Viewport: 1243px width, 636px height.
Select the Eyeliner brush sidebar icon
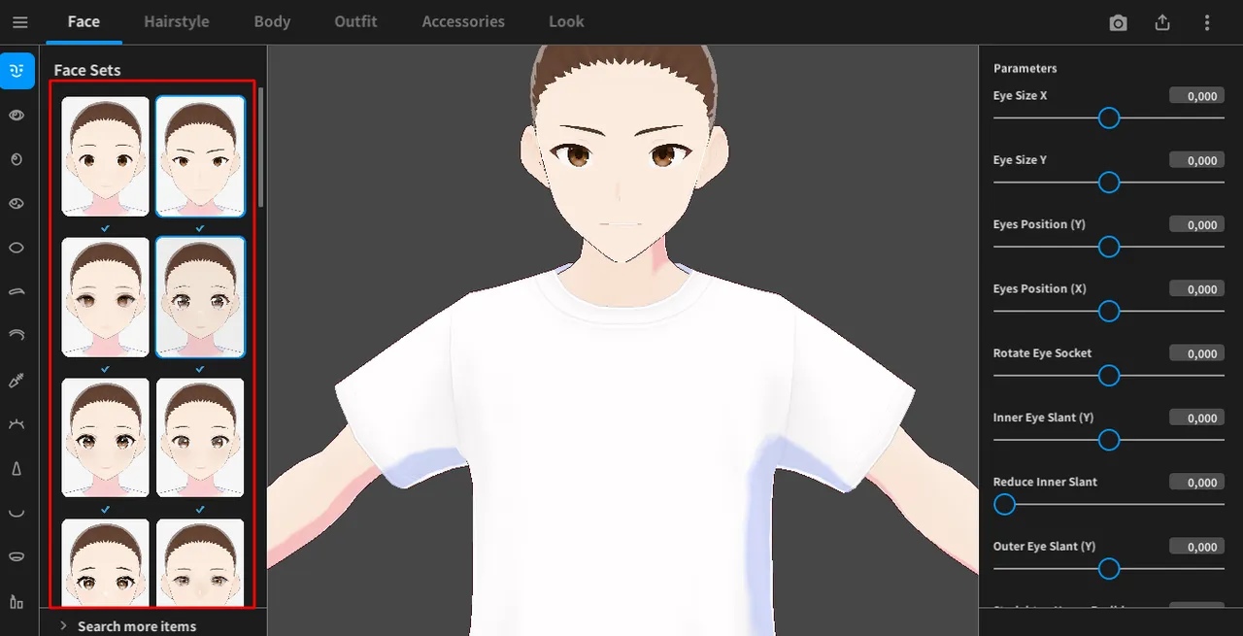(17, 380)
